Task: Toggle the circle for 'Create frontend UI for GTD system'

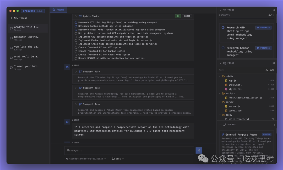Action: pos(76,48)
